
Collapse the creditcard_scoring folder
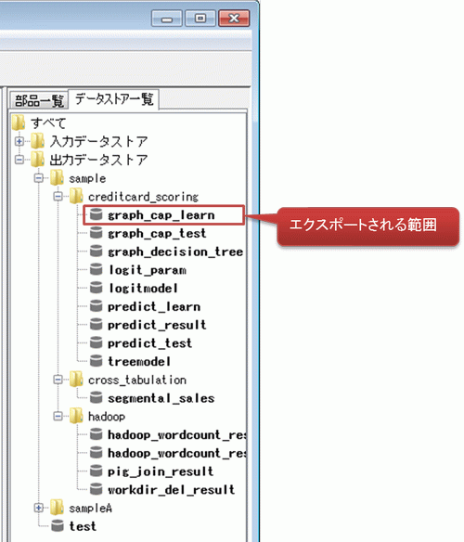58,197
